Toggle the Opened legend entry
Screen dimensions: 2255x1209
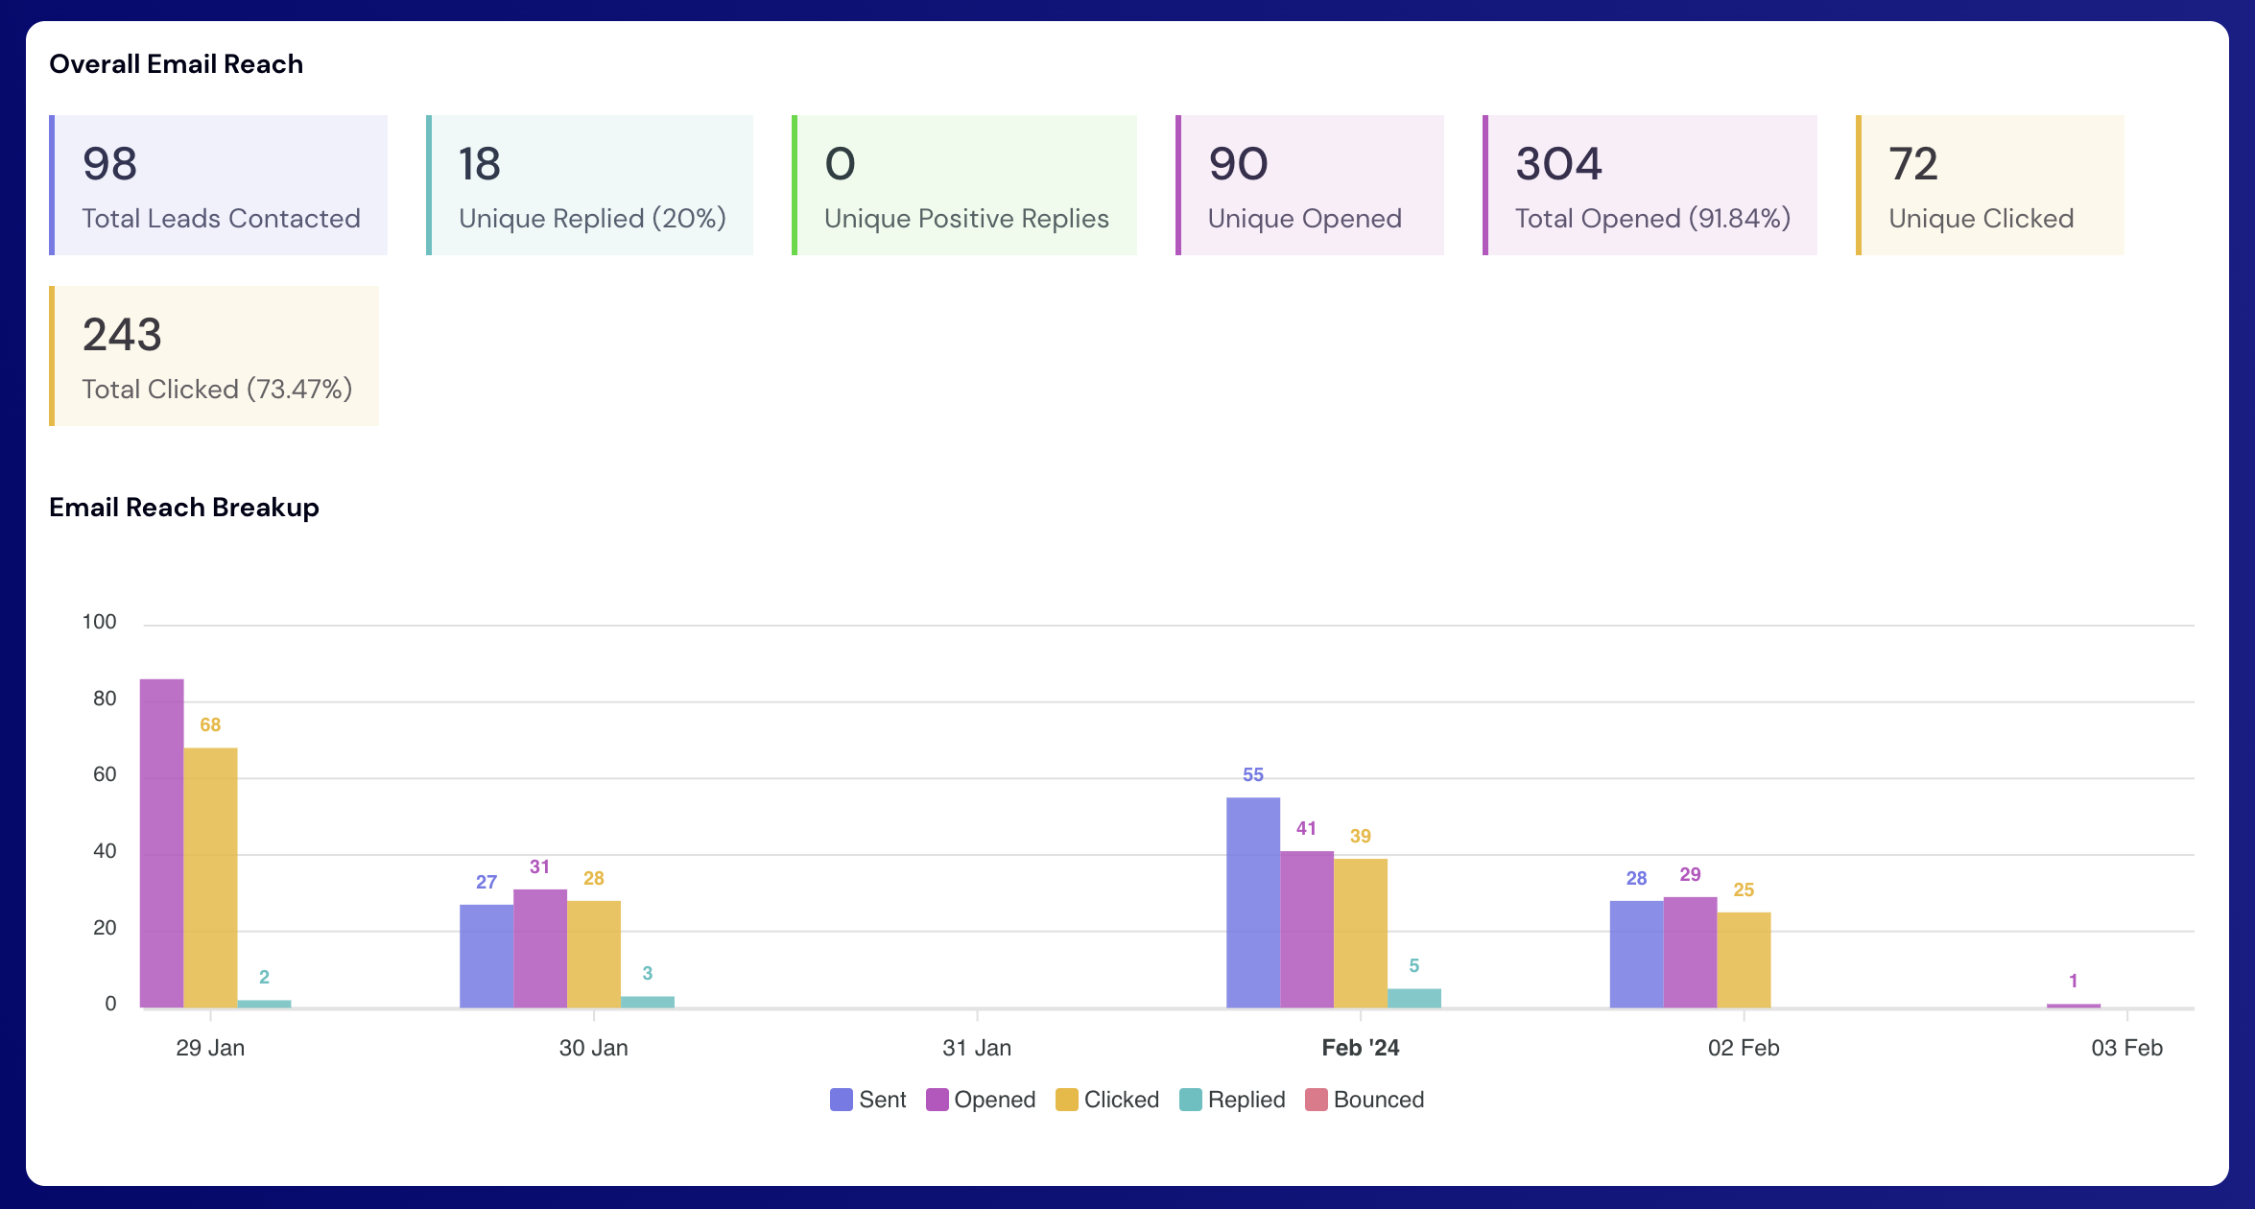pos(981,1100)
